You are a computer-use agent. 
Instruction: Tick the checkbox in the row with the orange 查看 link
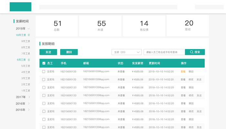point(44,72)
